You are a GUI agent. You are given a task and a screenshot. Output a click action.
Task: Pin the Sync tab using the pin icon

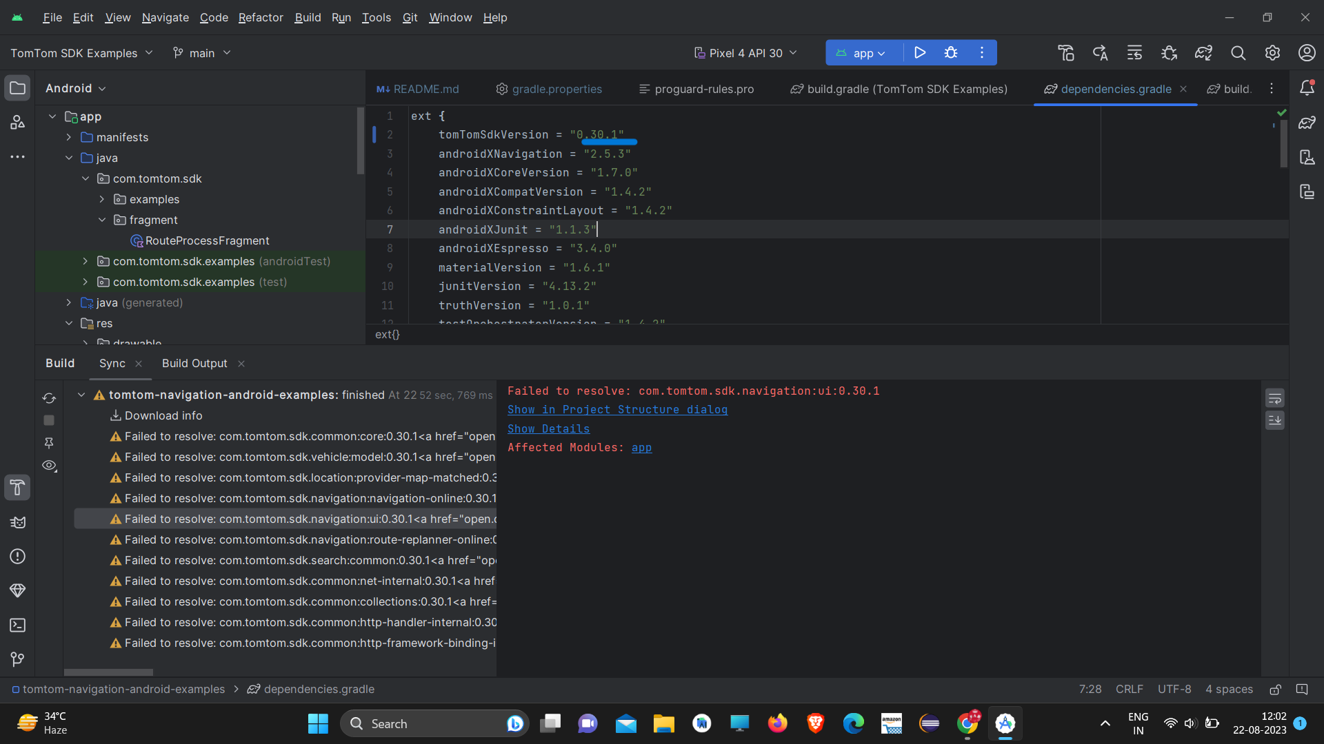(x=49, y=442)
